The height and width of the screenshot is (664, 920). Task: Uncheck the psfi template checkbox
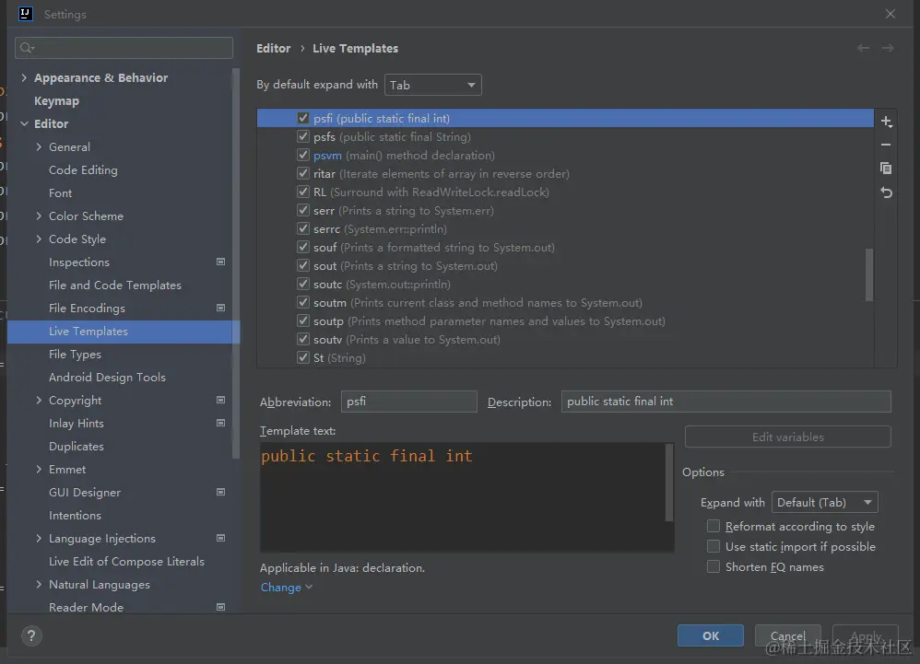coord(302,118)
